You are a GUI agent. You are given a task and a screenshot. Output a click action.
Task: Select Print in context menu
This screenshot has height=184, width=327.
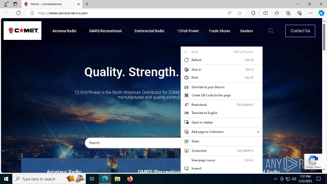tap(221, 78)
